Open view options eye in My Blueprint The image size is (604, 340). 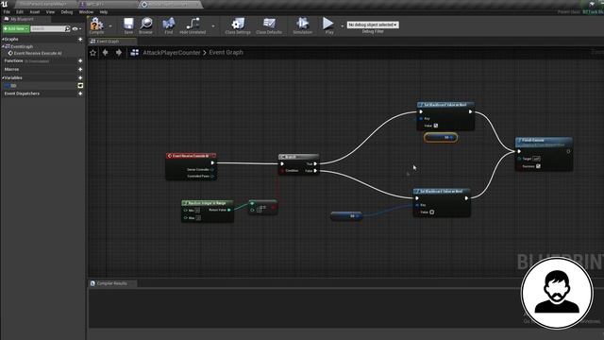tap(75, 29)
